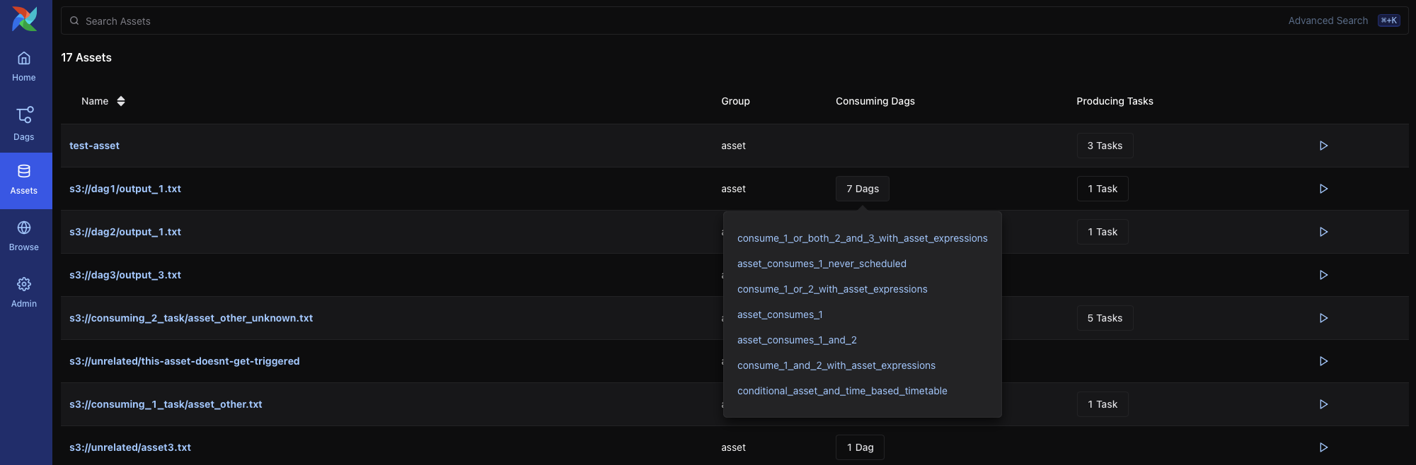Open s3://dag2/output_1.txt asset details
Image resolution: width=1416 pixels, height=465 pixels.
point(125,232)
